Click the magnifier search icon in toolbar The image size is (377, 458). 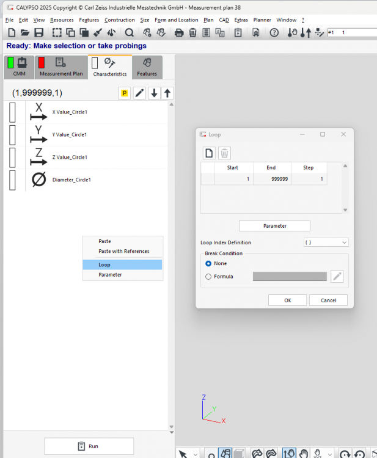coord(130,32)
